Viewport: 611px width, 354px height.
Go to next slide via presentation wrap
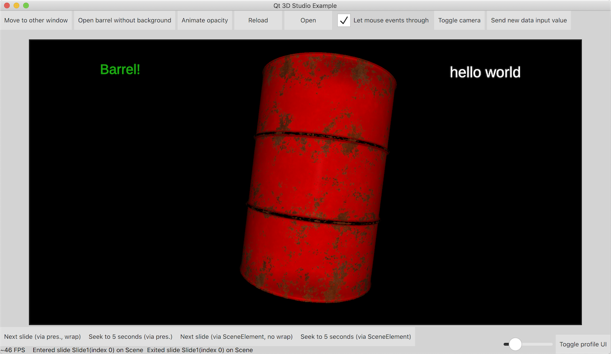tap(42, 336)
